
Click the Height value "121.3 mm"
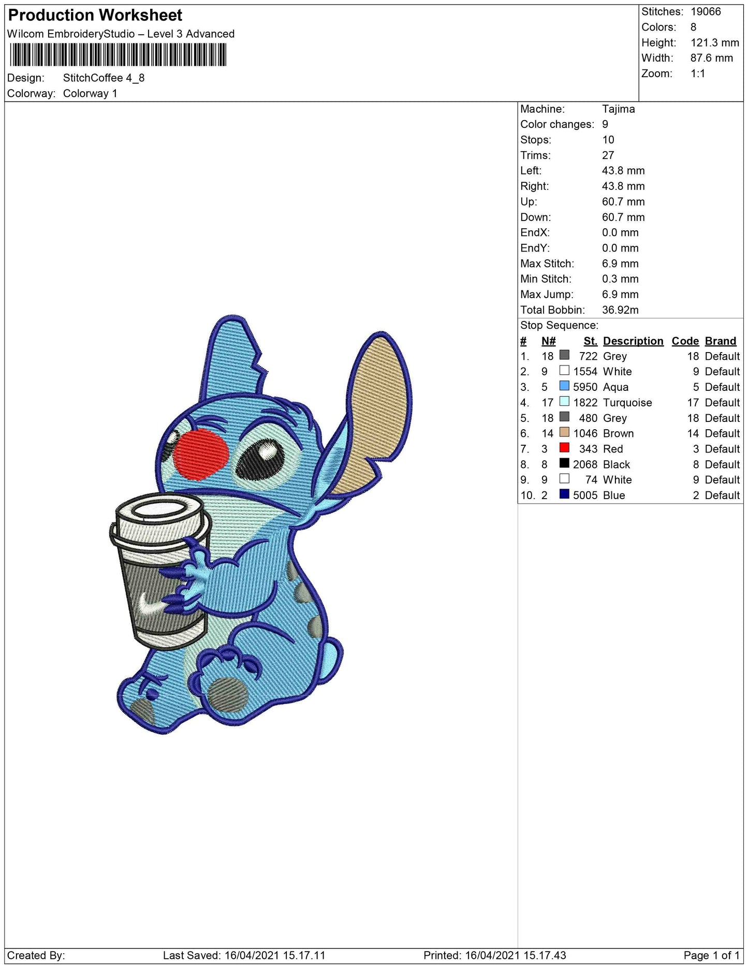pos(715,43)
